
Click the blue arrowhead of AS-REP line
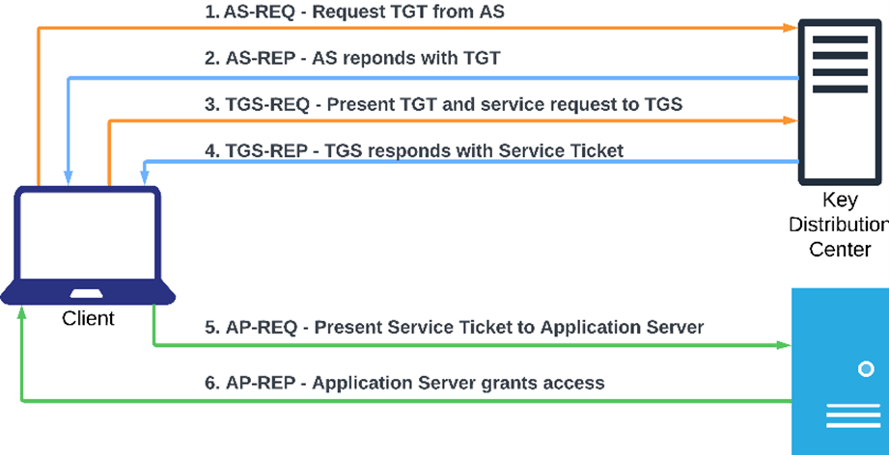click(69, 177)
